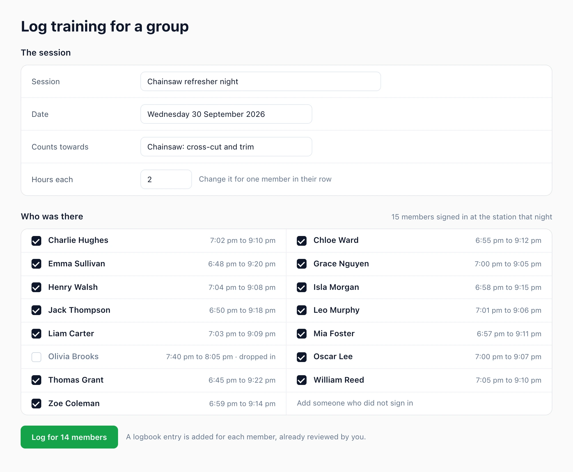Select Charlie Hughes time 7:02 pm to 9:10 pm
The width and height of the screenshot is (573, 472).
243,240
